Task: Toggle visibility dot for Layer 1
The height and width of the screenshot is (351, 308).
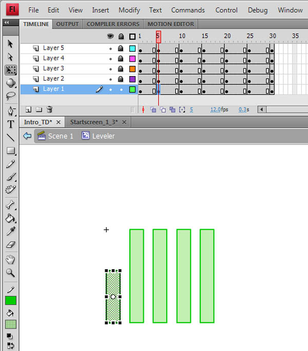Action: tap(110, 90)
